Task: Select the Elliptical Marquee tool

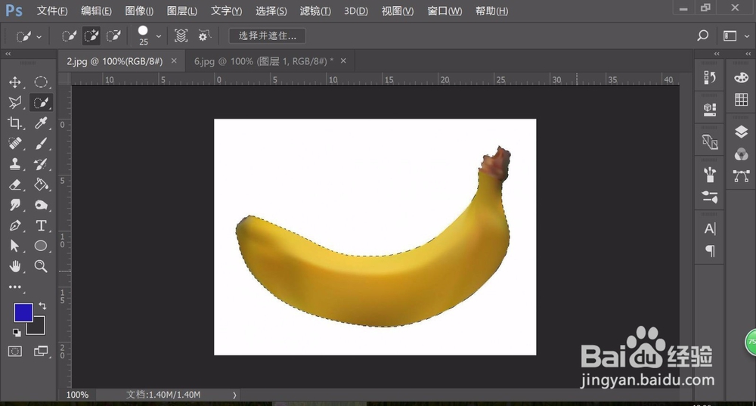Action: (41, 82)
